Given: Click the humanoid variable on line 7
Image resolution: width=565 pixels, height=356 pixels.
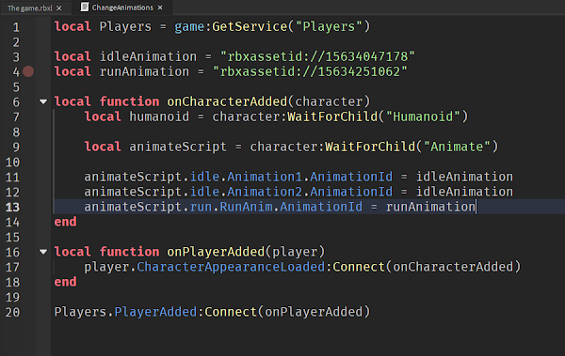Looking at the screenshot, I should [x=159, y=116].
